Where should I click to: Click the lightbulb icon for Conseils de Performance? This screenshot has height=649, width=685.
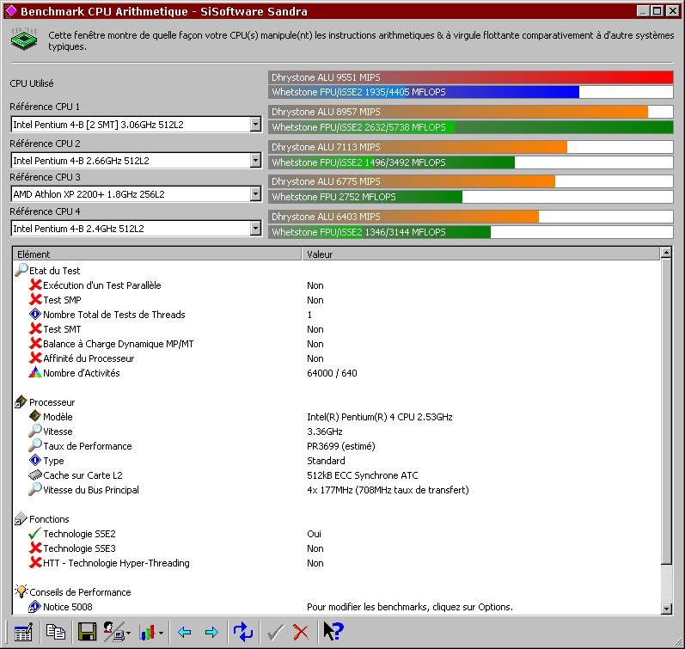pyautogui.click(x=21, y=591)
